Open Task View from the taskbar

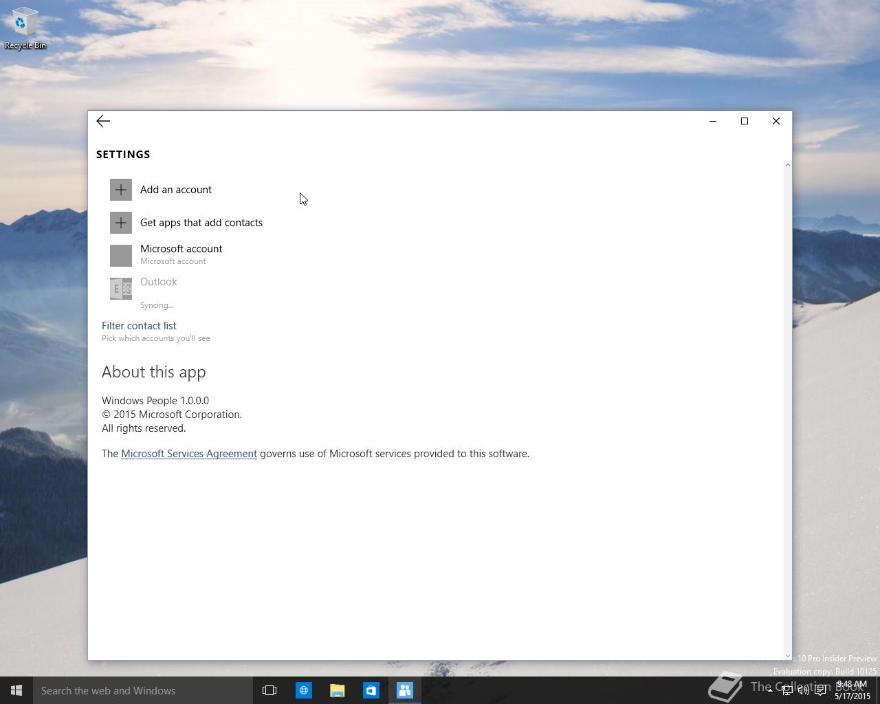(x=269, y=690)
